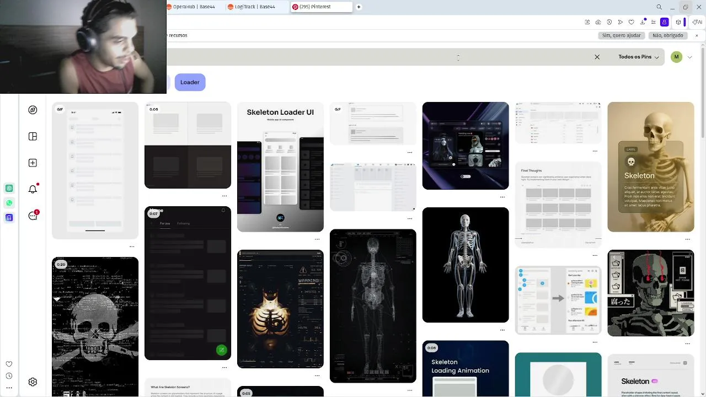Click Sim, quero ajudar button
Image resolution: width=706 pixels, height=397 pixels.
[x=621, y=35]
